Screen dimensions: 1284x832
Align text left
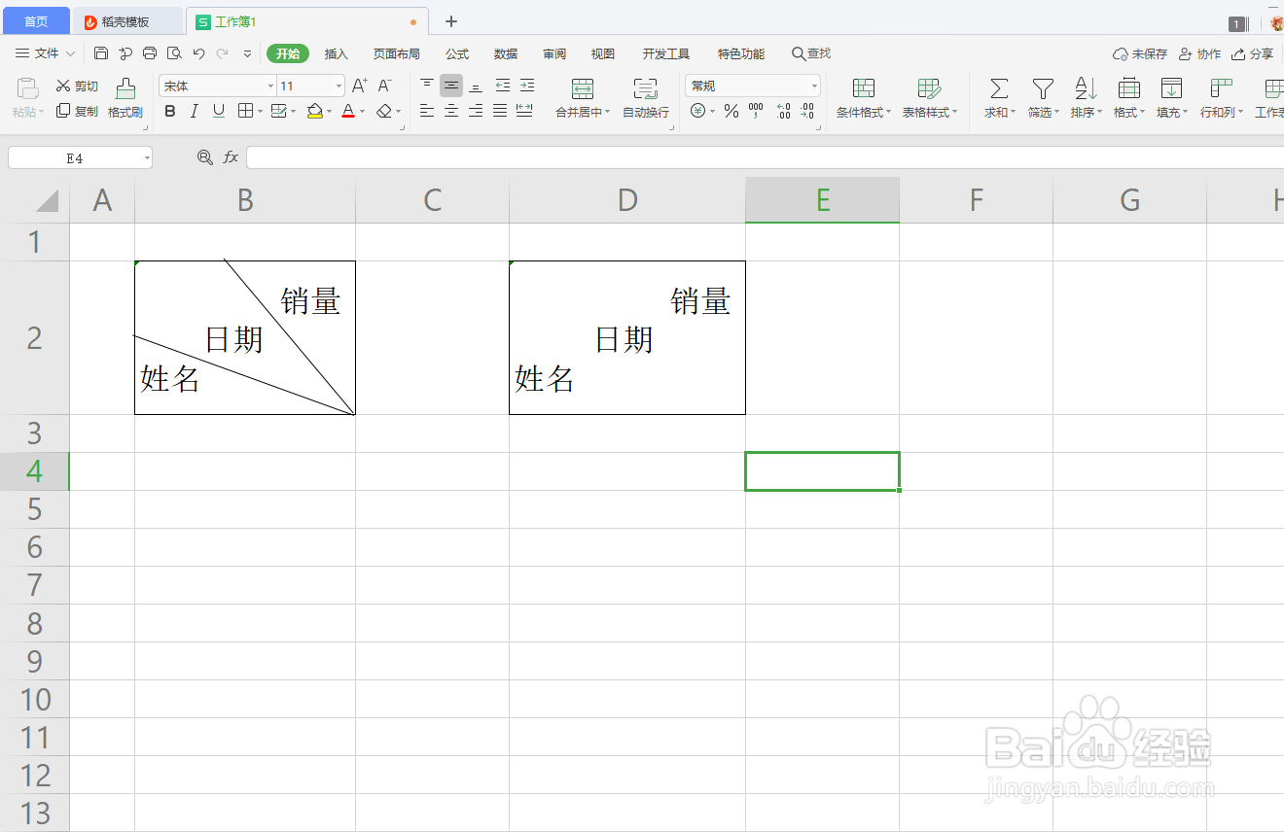coord(427,111)
